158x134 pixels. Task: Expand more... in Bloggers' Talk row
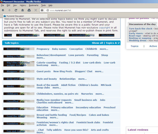point(99,71)
